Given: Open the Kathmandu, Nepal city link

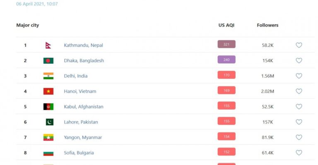Looking at the screenshot, I should [x=83, y=45].
